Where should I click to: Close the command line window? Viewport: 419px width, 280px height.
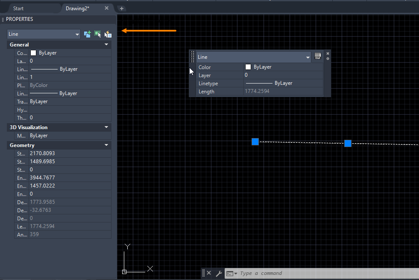[209, 273]
